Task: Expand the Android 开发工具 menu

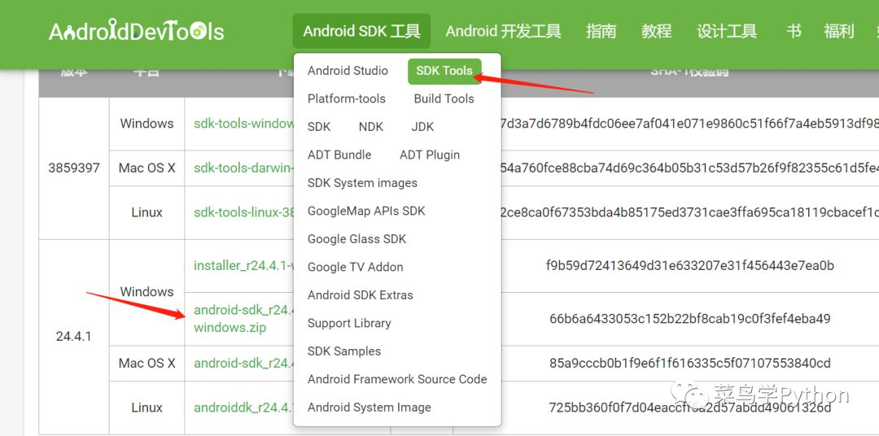Action: click(504, 31)
